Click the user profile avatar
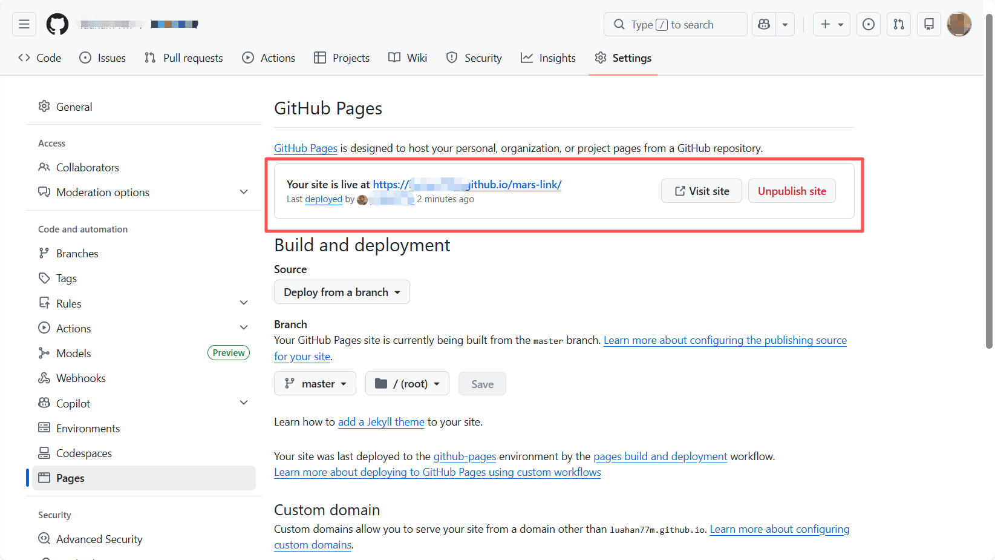The width and height of the screenshot is (995, 560). tap(959, 24)
